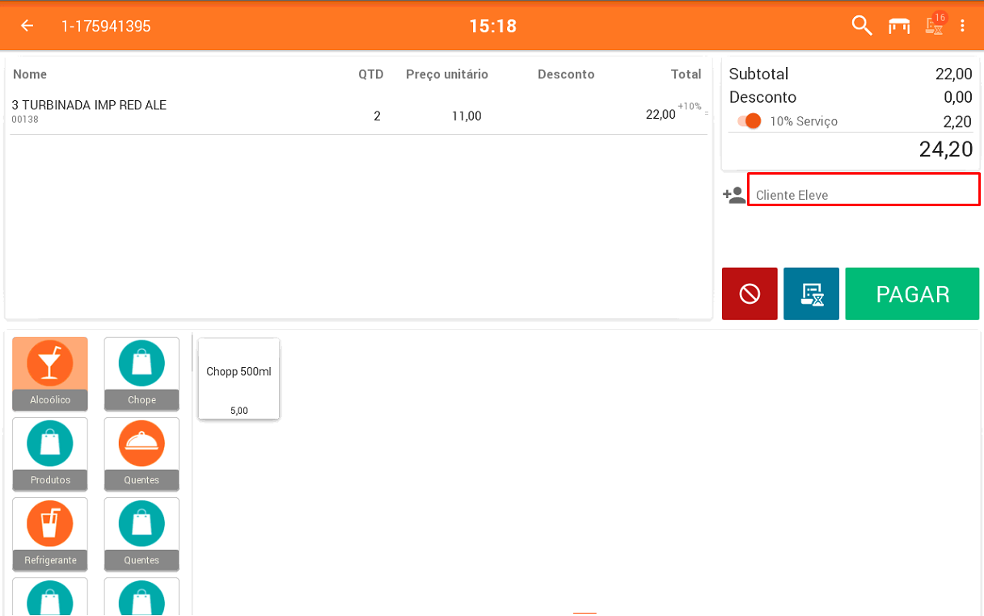Go back using the arrow icon

click(27, 26)
